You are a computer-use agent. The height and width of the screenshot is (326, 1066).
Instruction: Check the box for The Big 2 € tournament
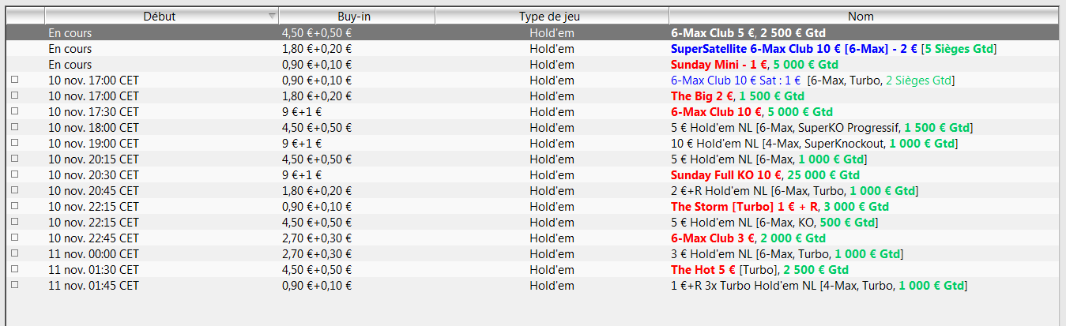pos(14,96)
